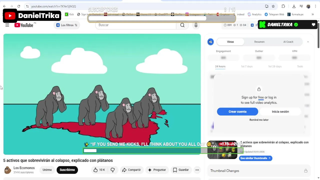Viewport: 320px width, 180px height.
Task: Like the video with thumbs up 10 K
Action: tap(99, 170)
